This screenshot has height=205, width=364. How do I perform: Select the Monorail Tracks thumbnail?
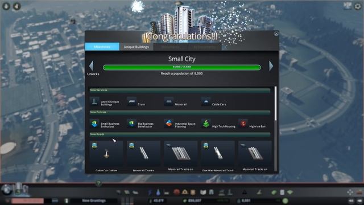point(143,153)
